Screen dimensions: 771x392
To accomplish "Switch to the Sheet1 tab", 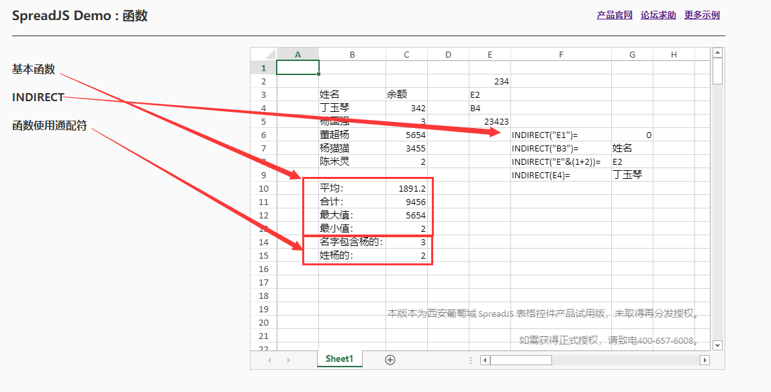I will click(x=339, y=358).
